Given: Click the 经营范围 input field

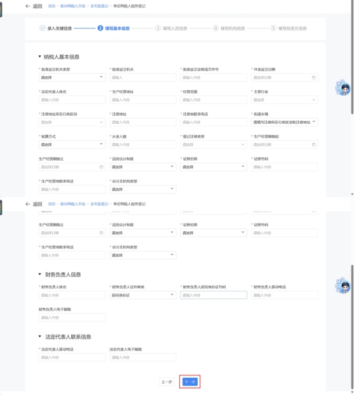Looking at the screenshot, I should (x=214, y=100).
